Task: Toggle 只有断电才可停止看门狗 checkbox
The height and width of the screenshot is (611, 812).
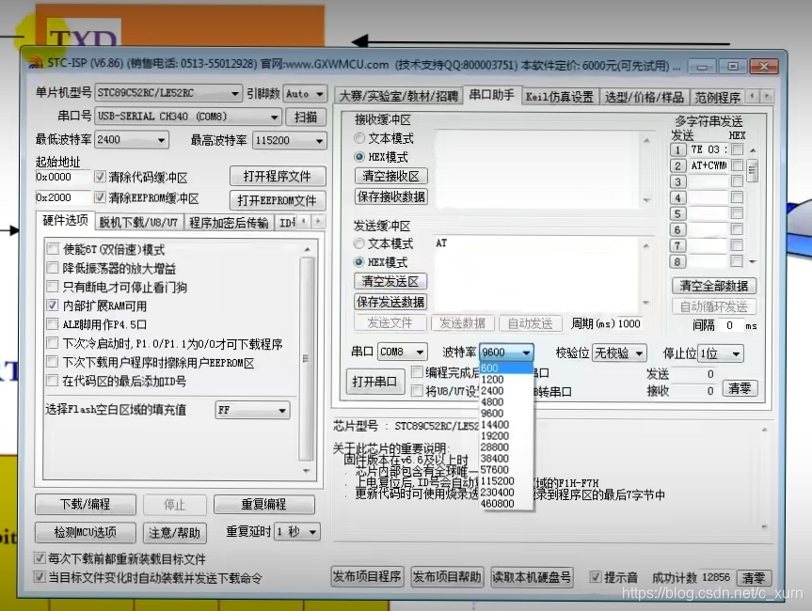Action: (53, 286)
